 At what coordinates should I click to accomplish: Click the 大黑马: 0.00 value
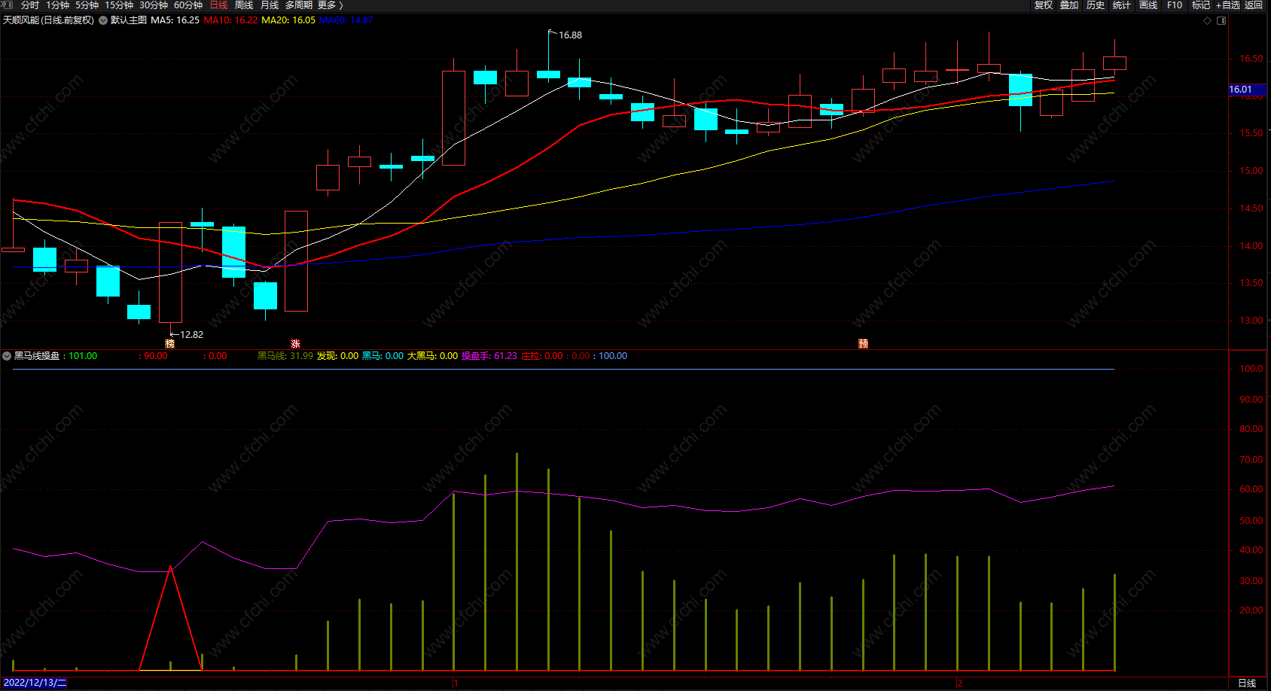tap(432, 356)
